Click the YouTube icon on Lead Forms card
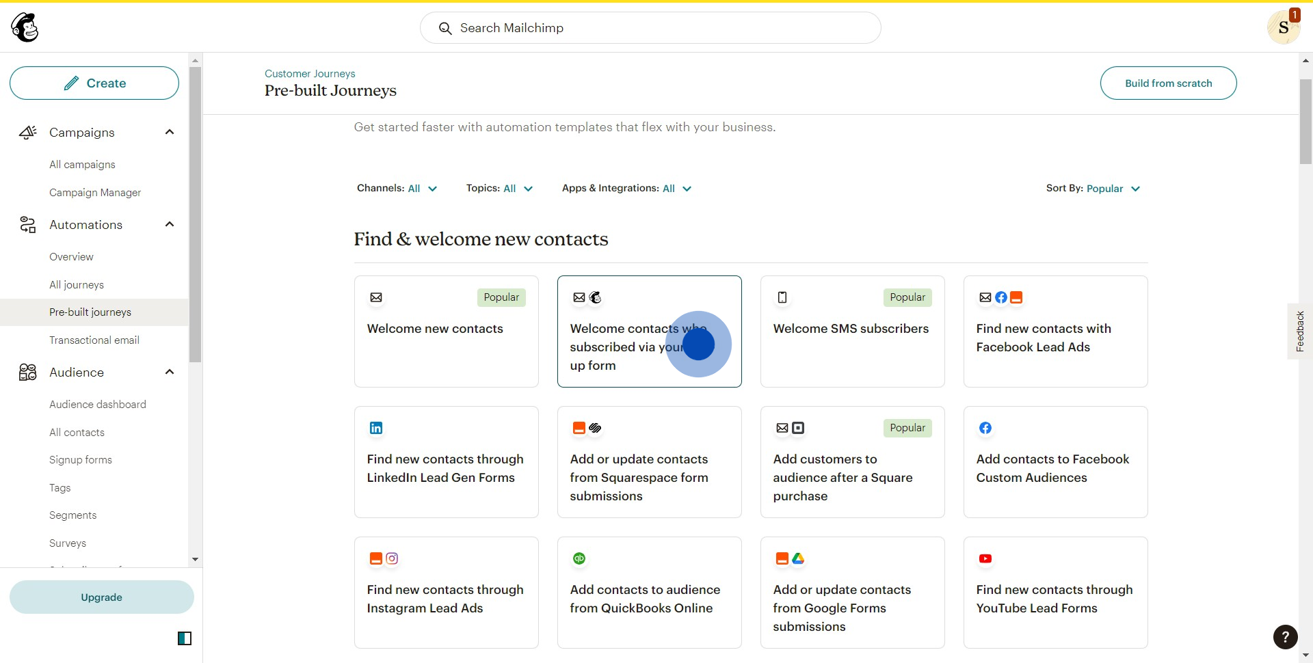 (x=985, y=558)
